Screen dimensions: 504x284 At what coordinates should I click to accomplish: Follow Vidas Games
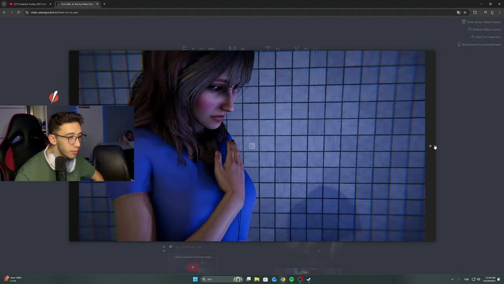(484, 30)
